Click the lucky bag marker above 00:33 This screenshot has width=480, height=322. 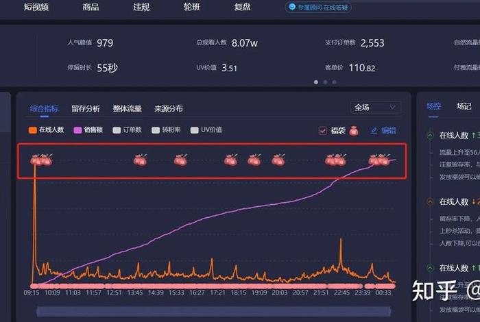coord(384,160)
